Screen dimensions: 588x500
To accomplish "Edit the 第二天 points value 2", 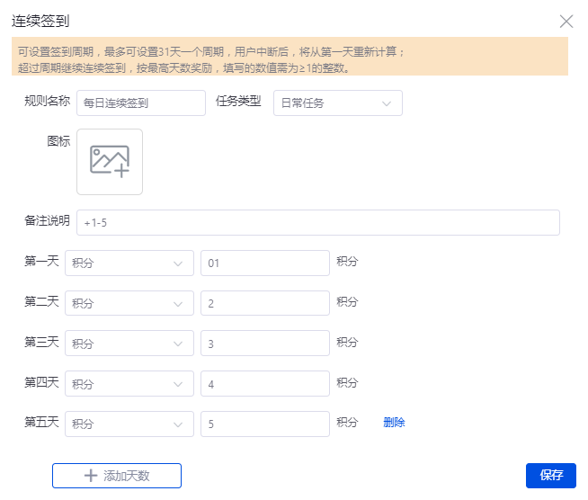I will point(265,303).
